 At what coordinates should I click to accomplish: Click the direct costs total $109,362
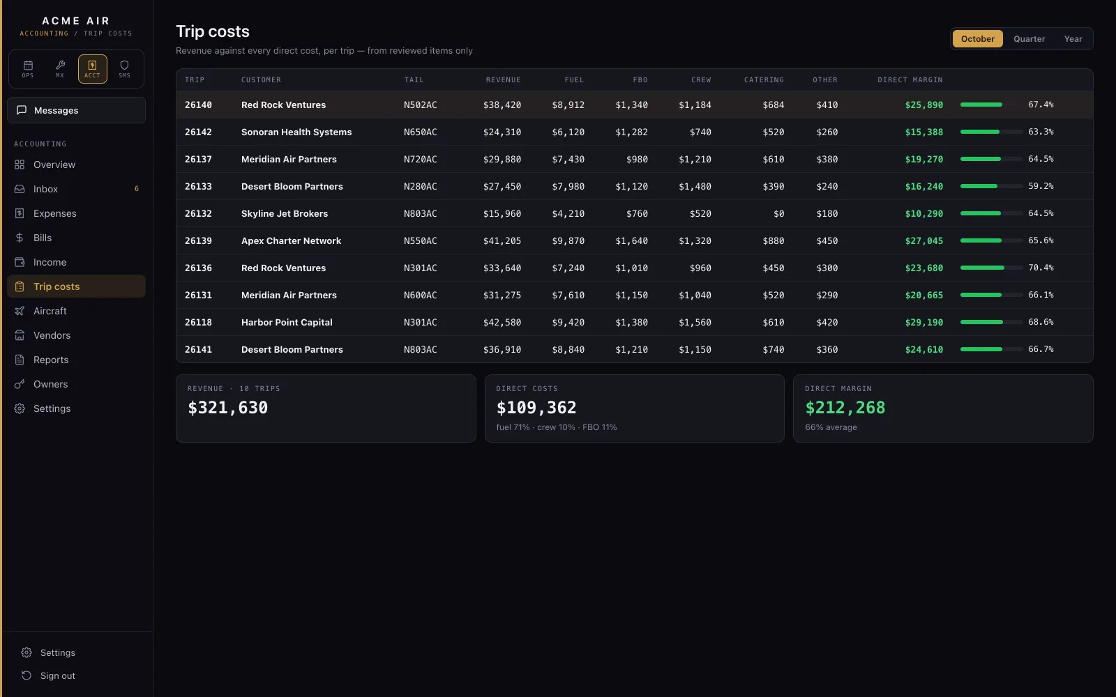pos(536,408)
